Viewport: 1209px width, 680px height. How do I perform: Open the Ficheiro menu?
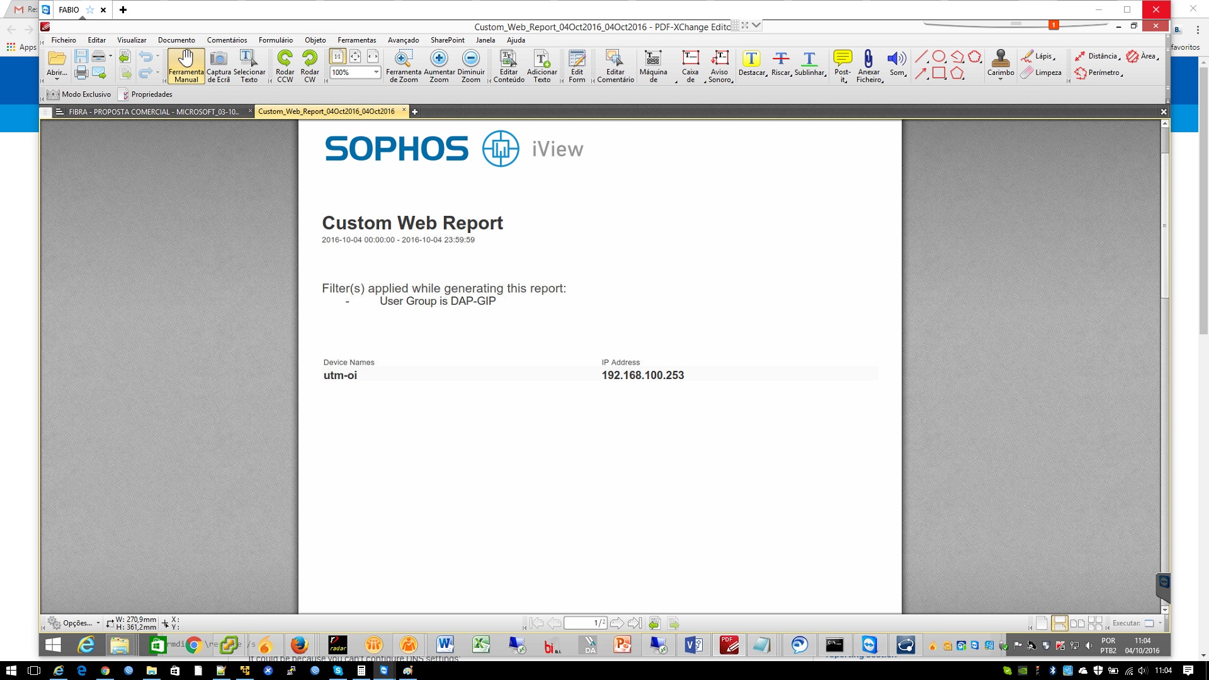pyautogui.click(x=64, y=40)
